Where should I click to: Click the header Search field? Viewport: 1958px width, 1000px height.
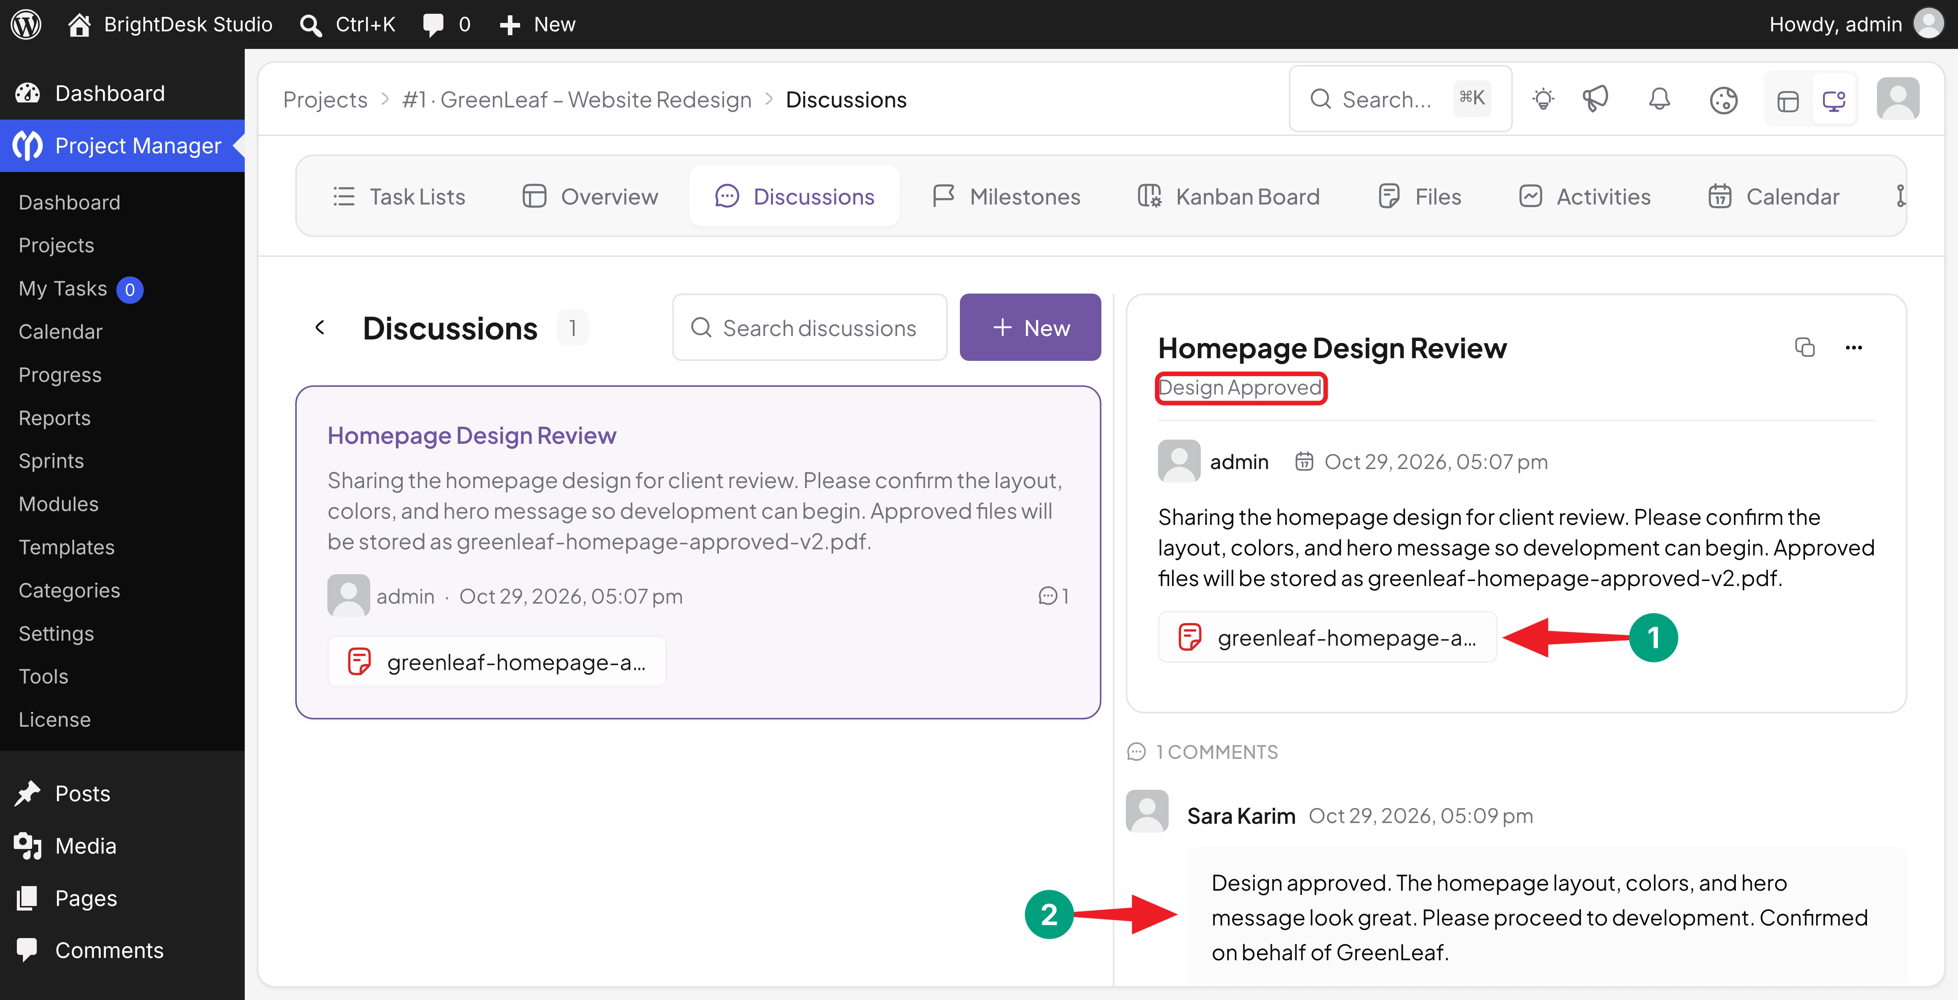pos(1400,99)
